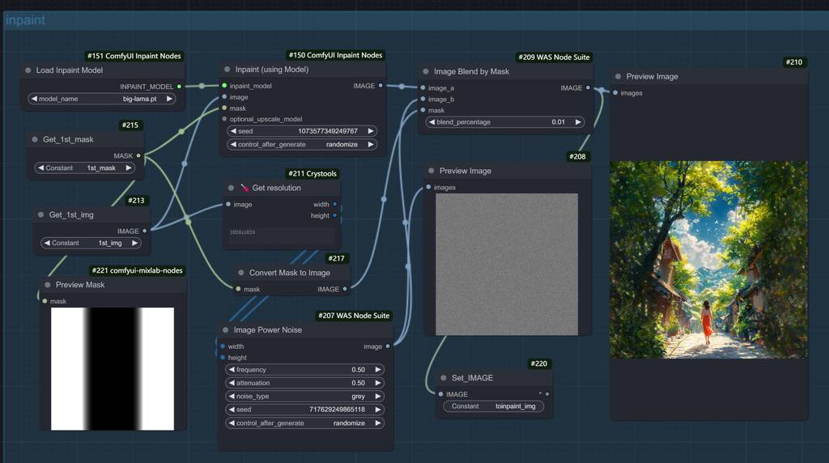
Task: Collapse the Load Inpaint Model node dot
Action: point(28,70)
